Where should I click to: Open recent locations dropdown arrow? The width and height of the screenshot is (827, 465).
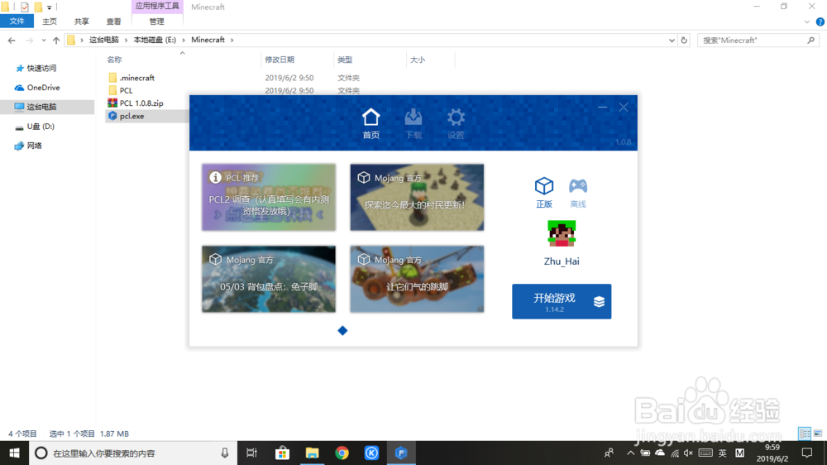pyautogui.click(x=43, y=40)
